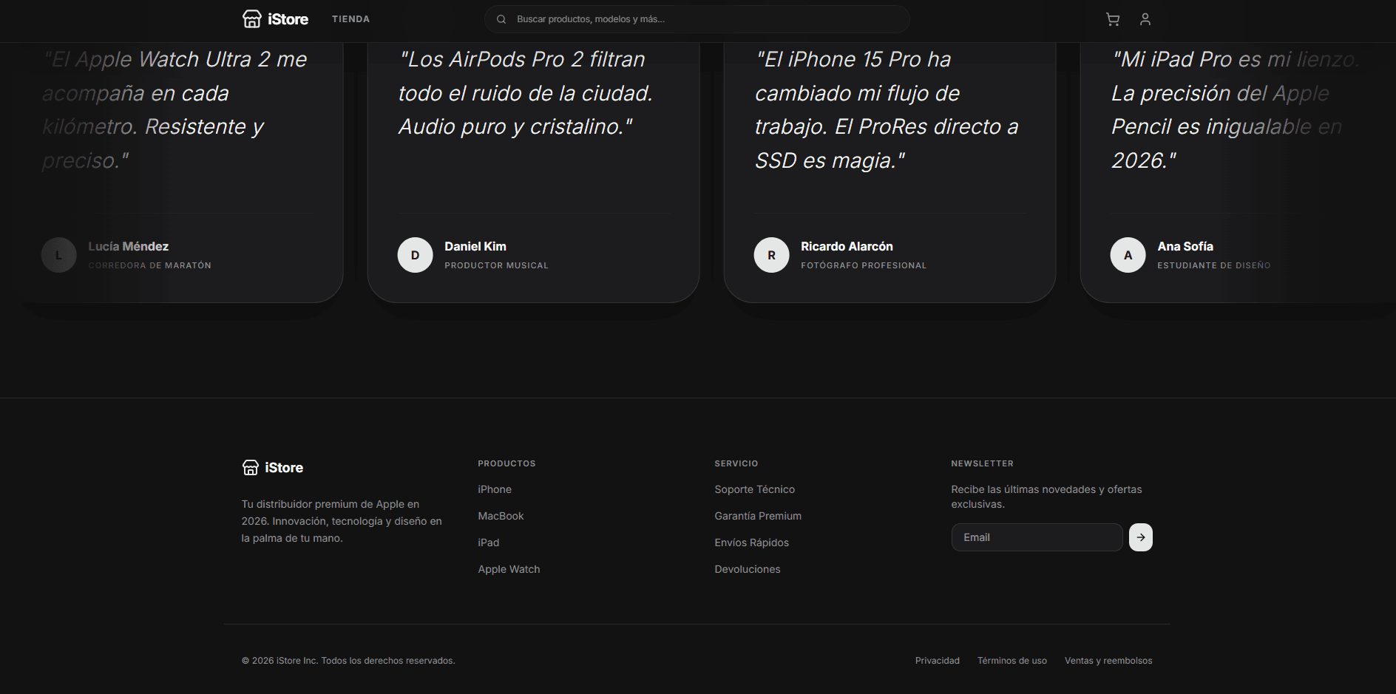Viewport: 1396px width, 694px height.
Task: Click the name Lucía Méndez
Action: [129, 246]
